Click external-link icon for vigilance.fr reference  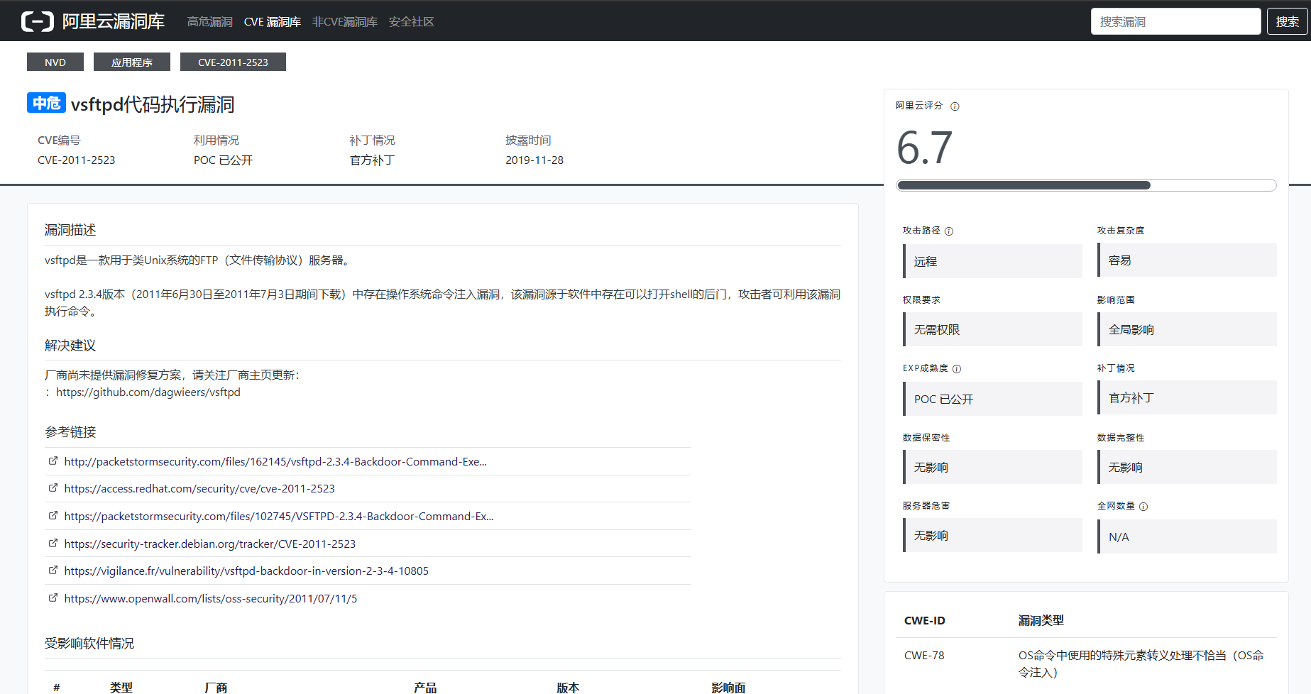(53, 571)
